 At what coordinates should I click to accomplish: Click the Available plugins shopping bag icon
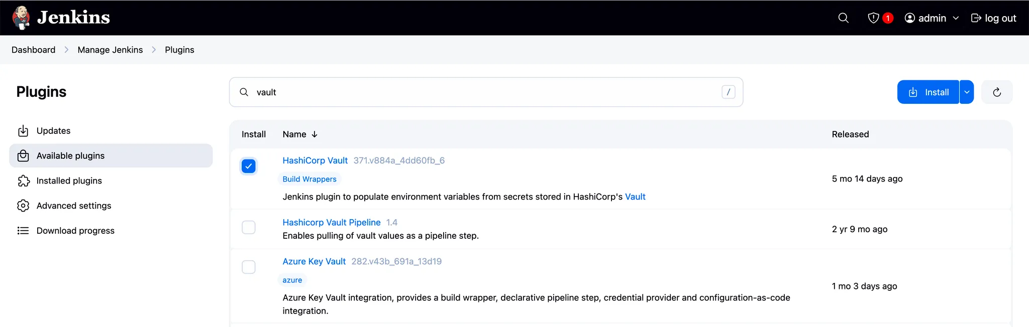pos(23,156)
